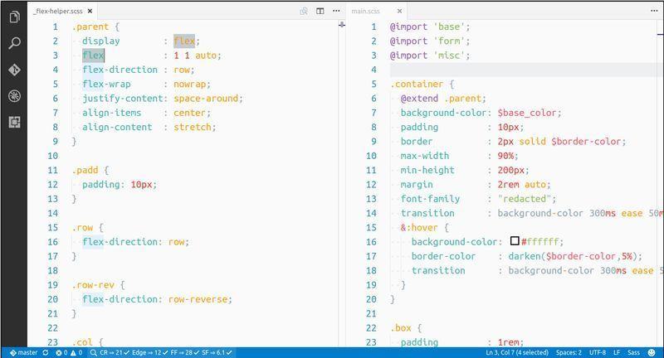664x358 pixels.
Task: Click '.container' selector in main.scss
Action: pyautogui.click(x=417, y=84)
